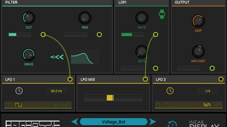Click the LFO 1 rate value 60.0 Hz
This screenshot has height=127, width=227.
coord(57,91)
